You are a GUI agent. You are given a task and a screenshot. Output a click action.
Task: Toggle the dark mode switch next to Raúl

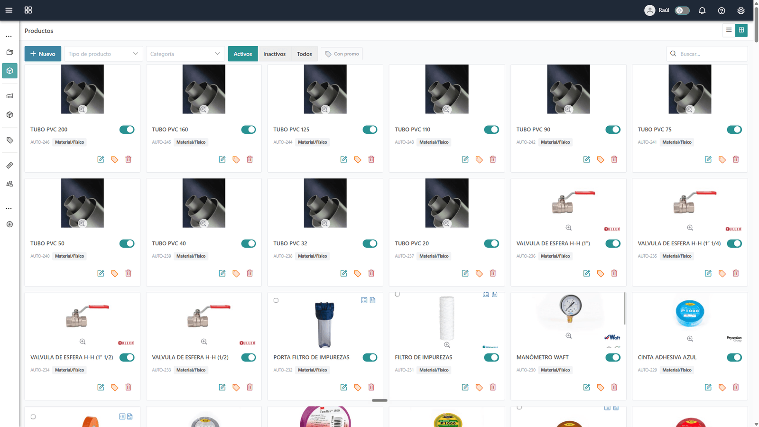pos(682,10)
